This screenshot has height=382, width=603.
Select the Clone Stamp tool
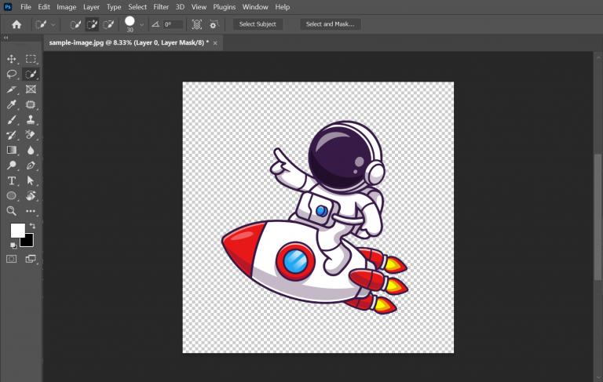point(31,120)
